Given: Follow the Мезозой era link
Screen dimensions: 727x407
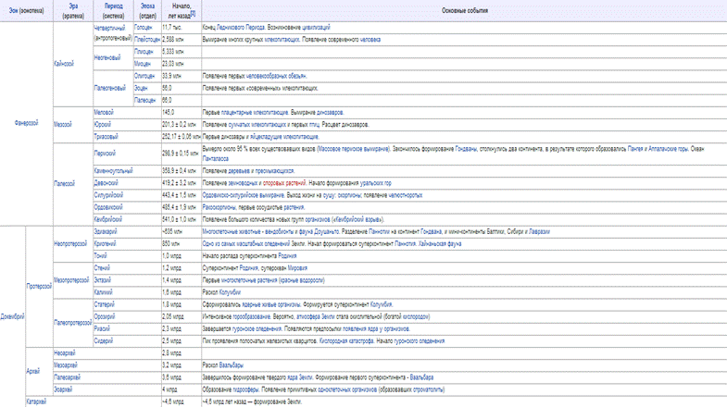Looking at the screenshot, I should 63,125.
